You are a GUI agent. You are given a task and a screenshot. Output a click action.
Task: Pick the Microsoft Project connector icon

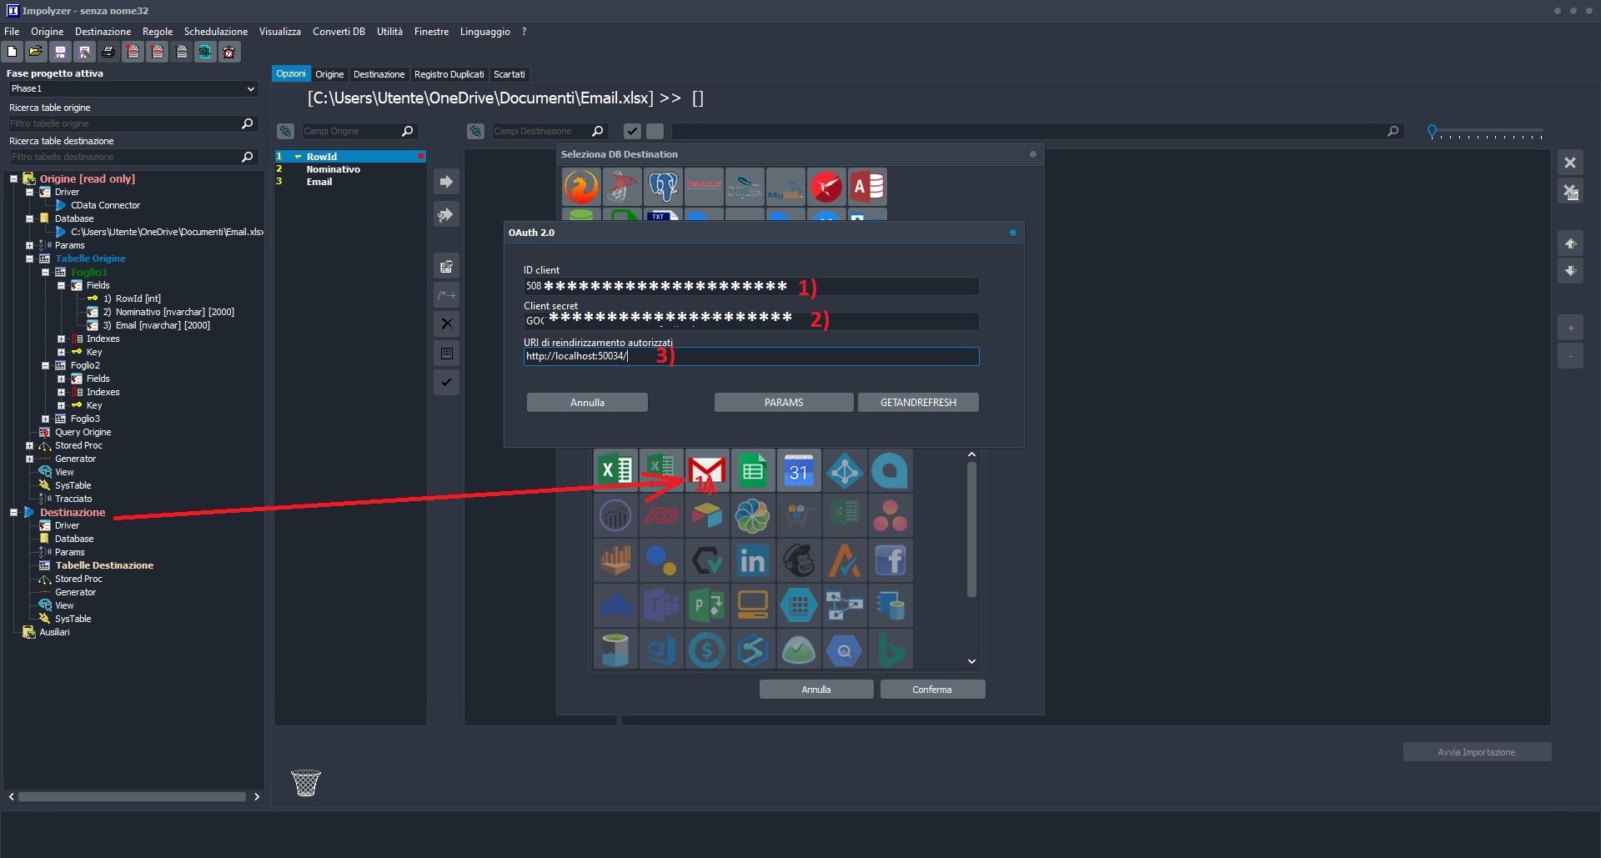pyautogui.click(x=707, y=605)
